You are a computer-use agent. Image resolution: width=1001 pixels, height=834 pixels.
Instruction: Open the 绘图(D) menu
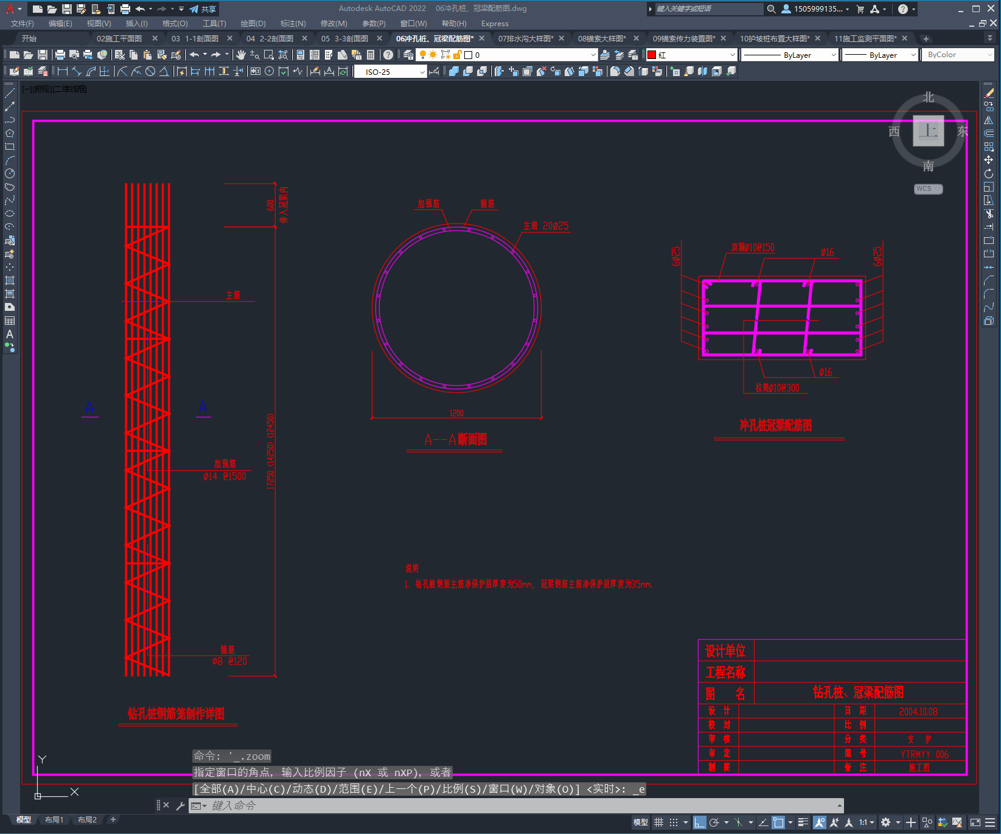(253, 24)
